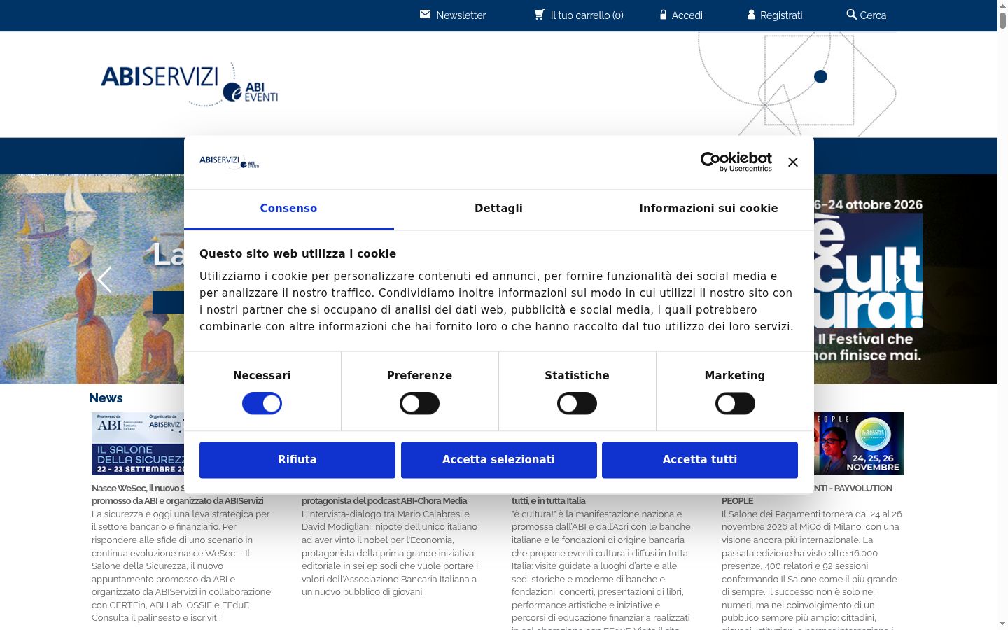This screenshot has height=630, width=1008.
Task: Open the Informazioni sui cookie tab
Action: (x=708, y=209)
